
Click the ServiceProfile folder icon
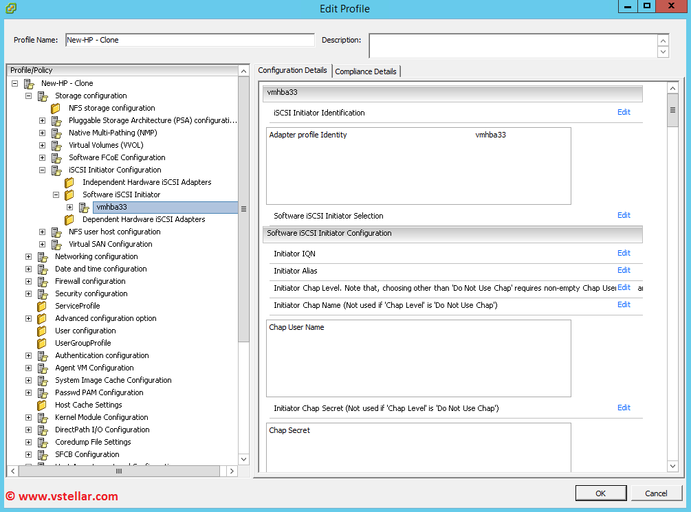point(43,307)
